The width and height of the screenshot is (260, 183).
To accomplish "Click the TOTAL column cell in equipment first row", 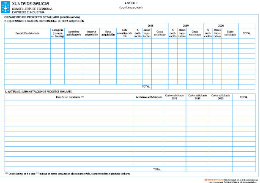I will (247, 41).
